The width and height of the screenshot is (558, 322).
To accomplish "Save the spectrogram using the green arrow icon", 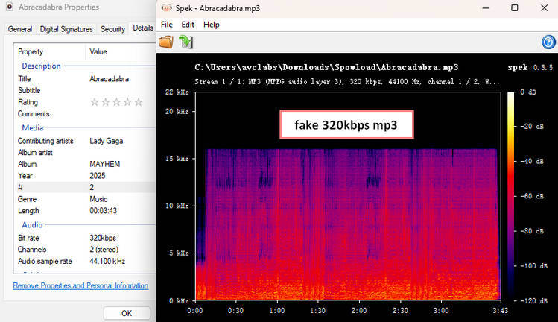I will [x=186, y=42].
